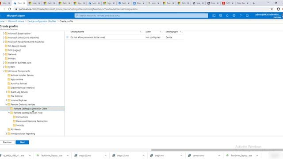Expand Microsoft PowerPoint 2016 (Machine) folder
Image resolution: width=283 pixels, height=159 pixels.
click(4, 42)
